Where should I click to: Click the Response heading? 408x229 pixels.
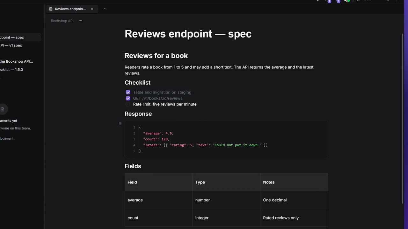[138, 114]
